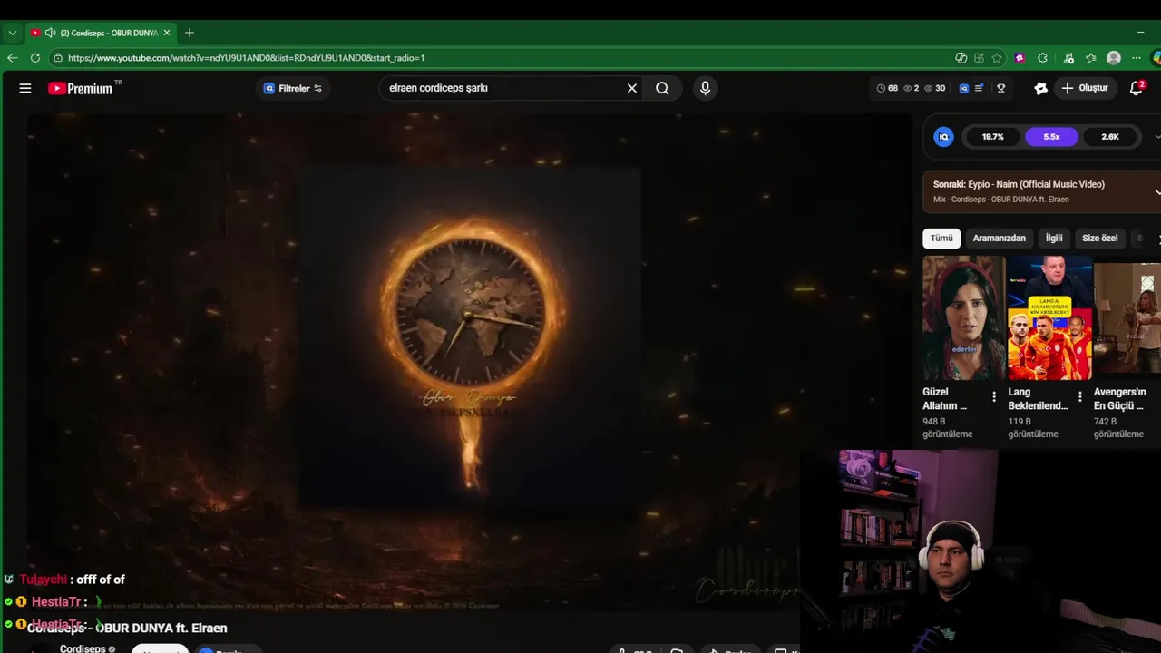1161x653 pixels.
Task: Click the clock stat showing 68
Action: (x=887, y=88)
